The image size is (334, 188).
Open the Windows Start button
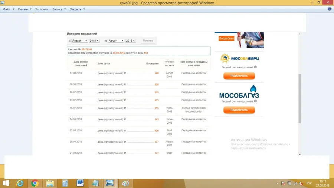click(x=6, y=183)
